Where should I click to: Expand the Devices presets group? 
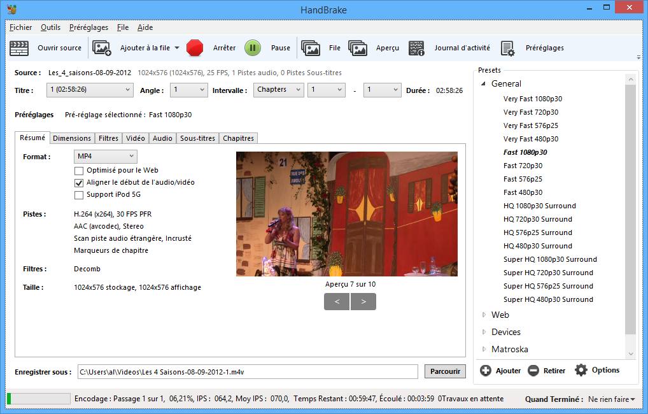coord(484,332)
